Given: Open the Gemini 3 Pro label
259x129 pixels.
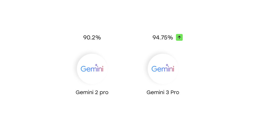Looking at the screenshot, I should 163,92.
